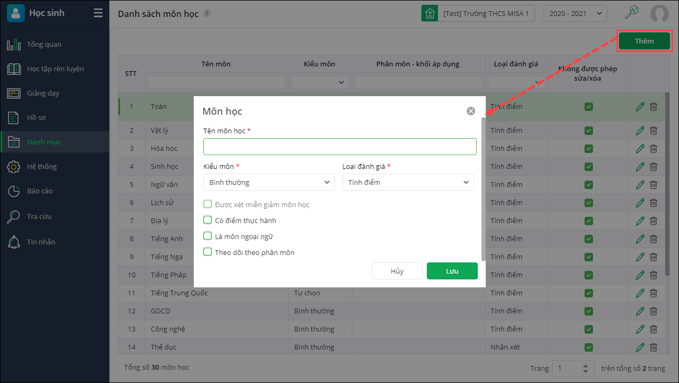Screen dimensions: 679x383
Task: Close the Môn học dialog with X icon
Action: click(470, 111)
